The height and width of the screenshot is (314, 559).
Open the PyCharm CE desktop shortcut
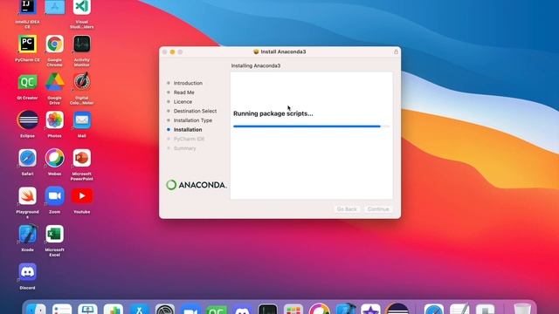click(27, 44)
